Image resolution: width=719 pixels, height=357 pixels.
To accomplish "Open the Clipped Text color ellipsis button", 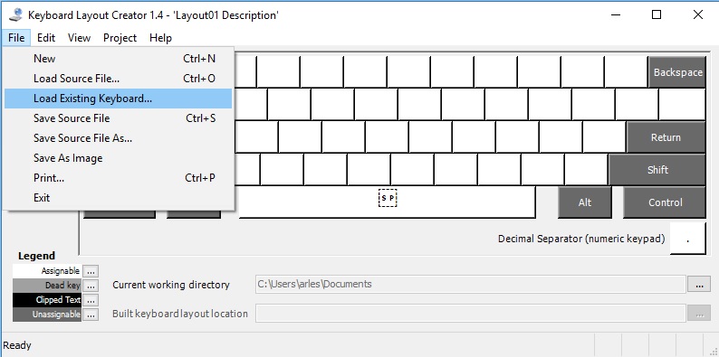I will pyautogui.click(x=91, y=300).
